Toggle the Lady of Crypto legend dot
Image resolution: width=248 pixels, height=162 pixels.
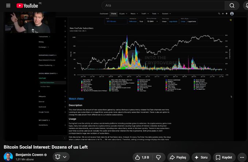click(82, 89)
